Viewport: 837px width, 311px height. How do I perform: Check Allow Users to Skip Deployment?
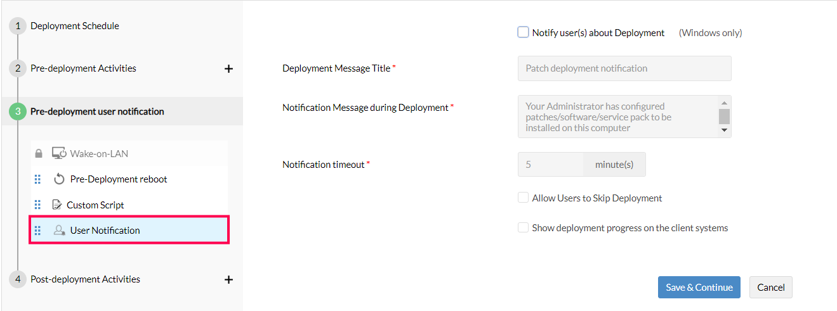[x=523, y=198]
